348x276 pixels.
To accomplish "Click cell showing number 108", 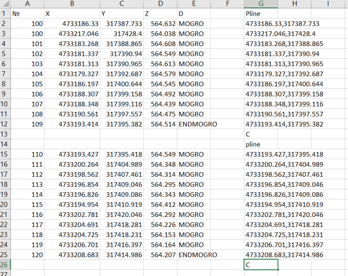I will click(x=27, y=114).
